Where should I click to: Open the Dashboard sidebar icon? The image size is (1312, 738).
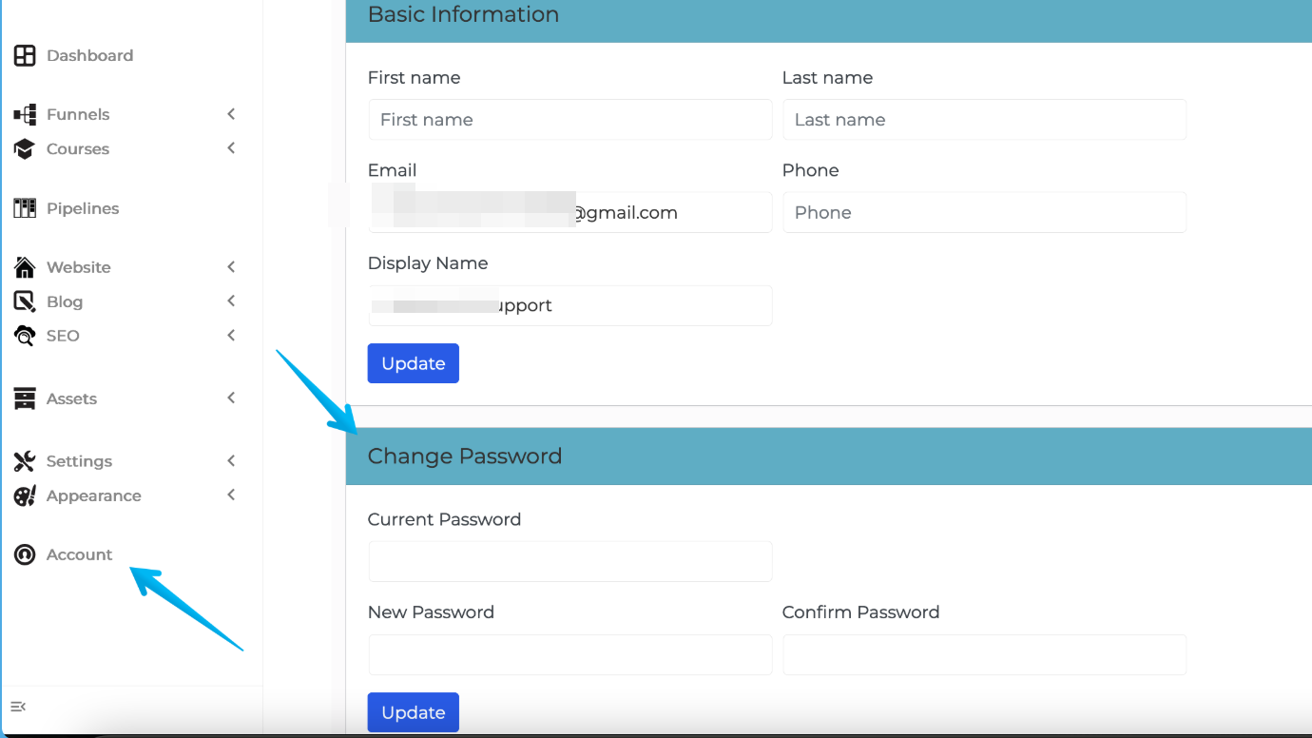coord(24,55)
